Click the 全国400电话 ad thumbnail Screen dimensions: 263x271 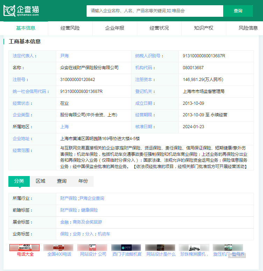click(58, 248)
